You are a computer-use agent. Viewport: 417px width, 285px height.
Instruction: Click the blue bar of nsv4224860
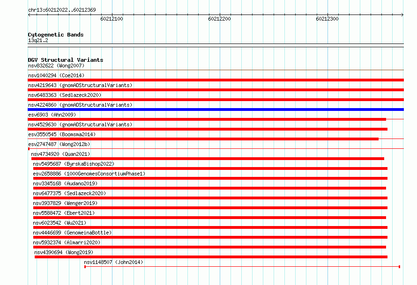point(216,110)
